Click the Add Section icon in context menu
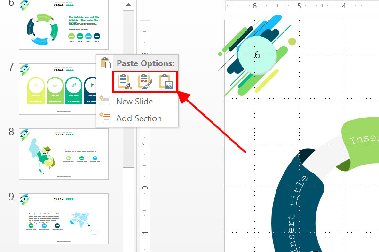 tap(105, 118)
